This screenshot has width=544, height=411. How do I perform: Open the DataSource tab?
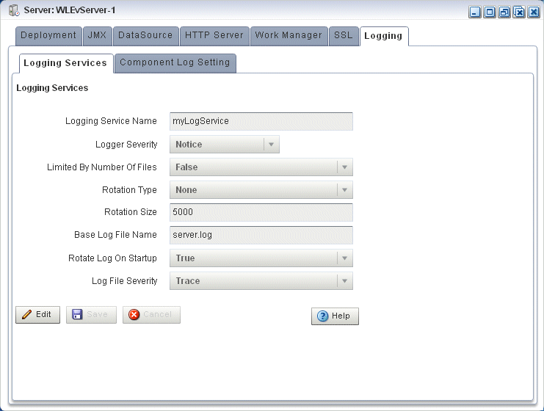(145, 36)
